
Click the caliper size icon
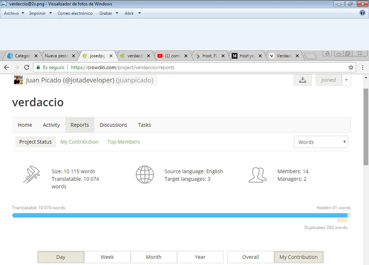pos(32,175)
